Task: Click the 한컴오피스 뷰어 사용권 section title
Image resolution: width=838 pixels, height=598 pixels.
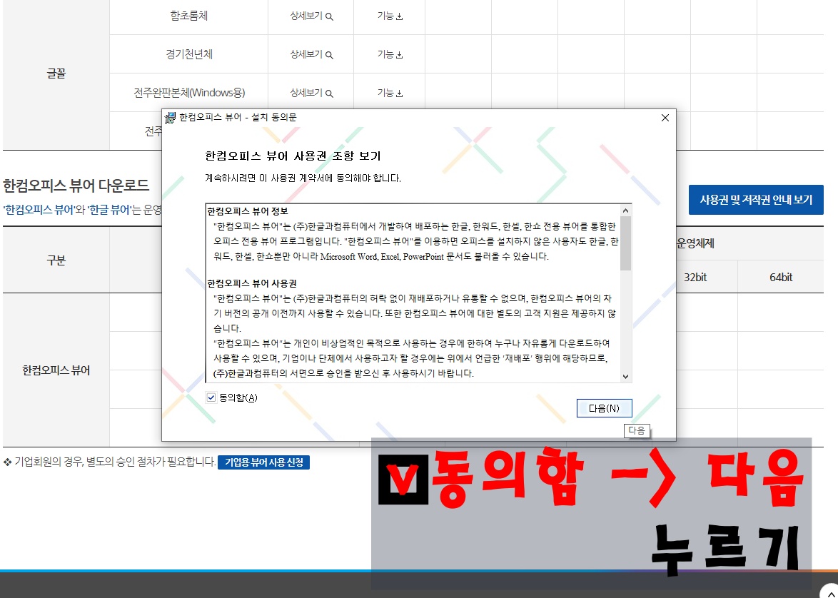Action: click(252, 283)
